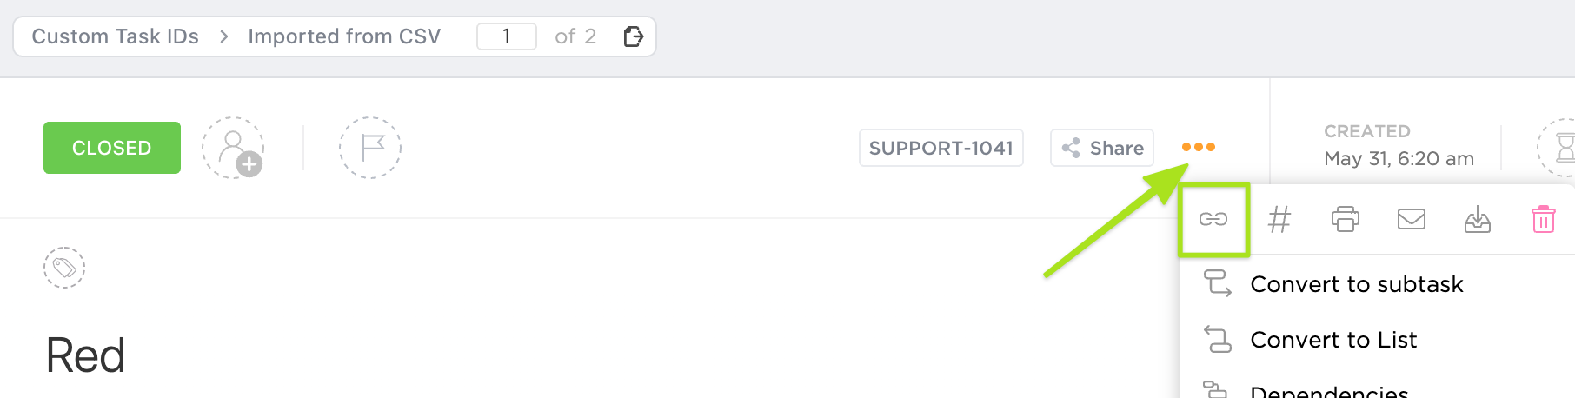The width and height of the screenshot is (1575, 398).
Task: Select Convert to List
Action: coord(1332,340)
